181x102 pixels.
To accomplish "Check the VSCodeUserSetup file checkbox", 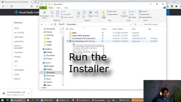I will point(68,41).
